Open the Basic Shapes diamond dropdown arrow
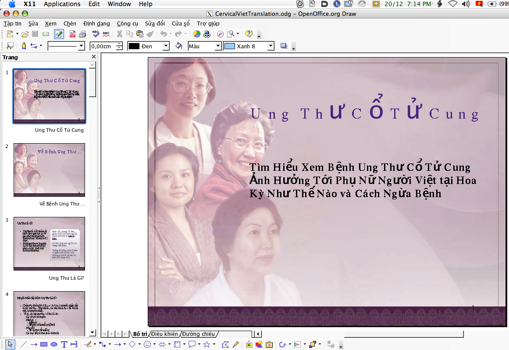The width and height of the screenshot is (509, 350). point(139,344)
